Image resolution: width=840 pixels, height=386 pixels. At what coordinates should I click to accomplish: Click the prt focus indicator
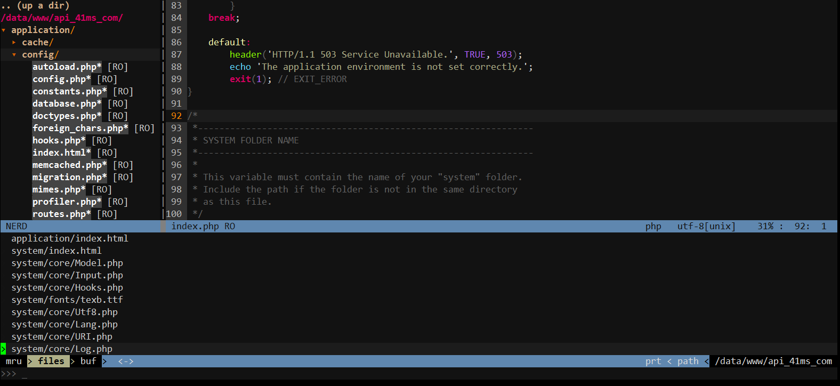click(x=653, y=361)
